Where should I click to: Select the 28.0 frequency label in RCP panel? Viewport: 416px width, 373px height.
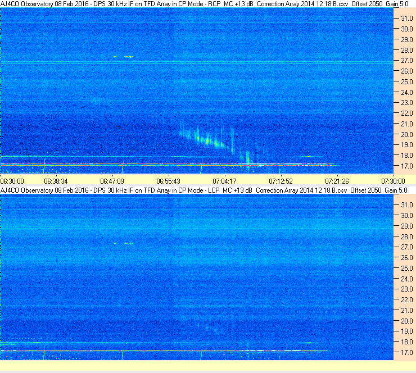click(x=406, y=50)
